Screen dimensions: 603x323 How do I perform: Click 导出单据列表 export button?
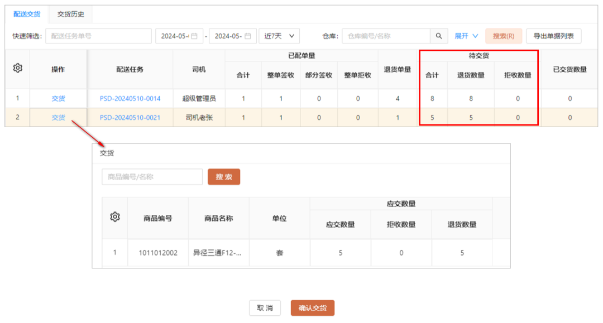553,36
